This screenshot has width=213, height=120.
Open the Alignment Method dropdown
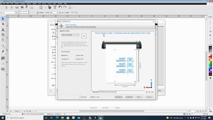(70, 35)
